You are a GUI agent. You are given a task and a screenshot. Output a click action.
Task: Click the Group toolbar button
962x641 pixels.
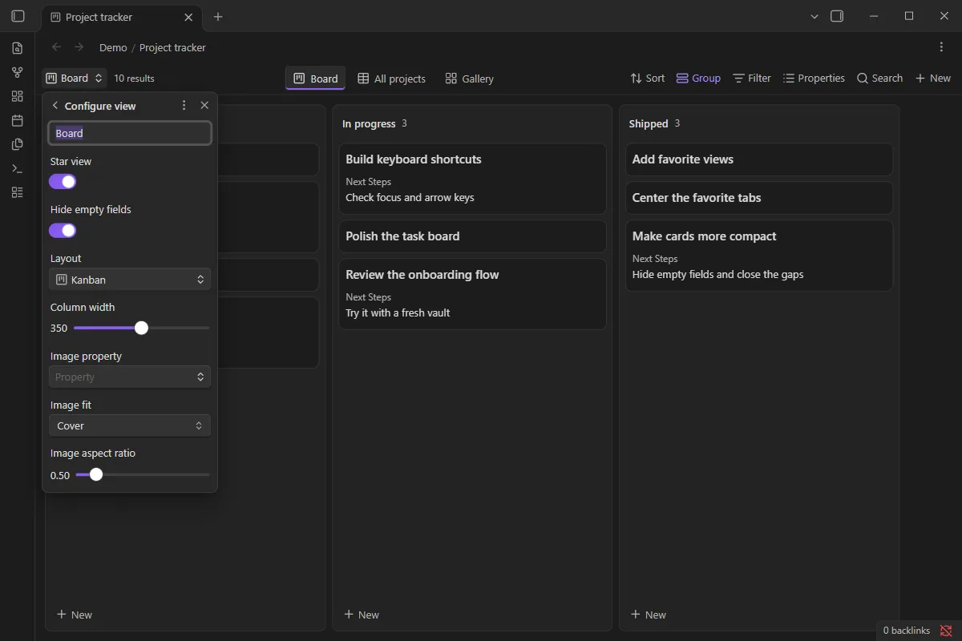(698, 78)
